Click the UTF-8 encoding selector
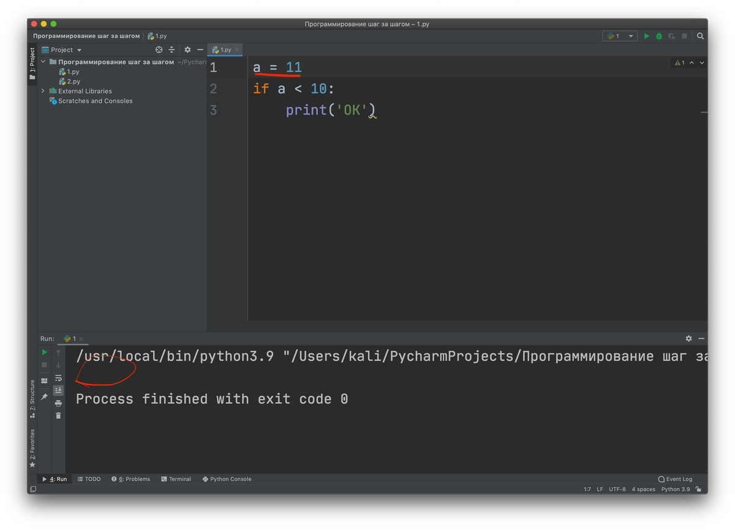 (x=617, y=489)
